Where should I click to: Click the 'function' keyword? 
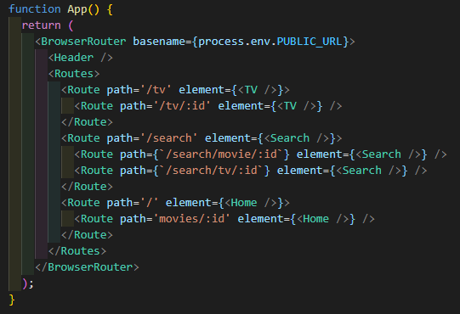click(x=35, y=9)
